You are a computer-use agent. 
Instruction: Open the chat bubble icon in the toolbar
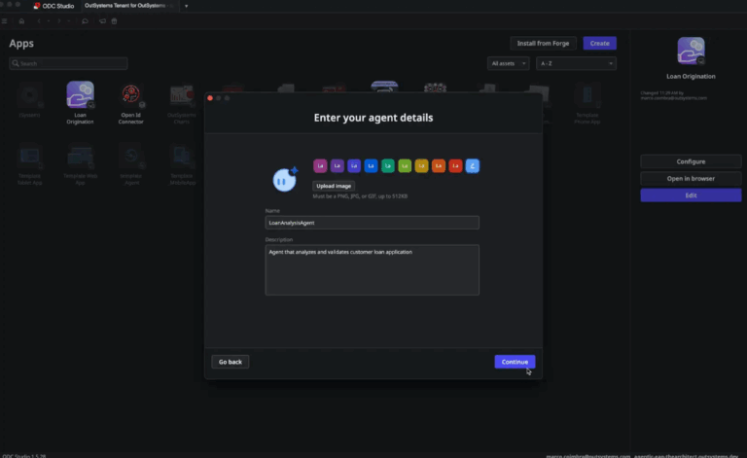[x=85, y=21]
